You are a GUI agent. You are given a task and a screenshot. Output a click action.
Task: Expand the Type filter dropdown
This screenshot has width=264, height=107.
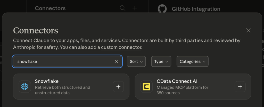click(x=161, y=61)
